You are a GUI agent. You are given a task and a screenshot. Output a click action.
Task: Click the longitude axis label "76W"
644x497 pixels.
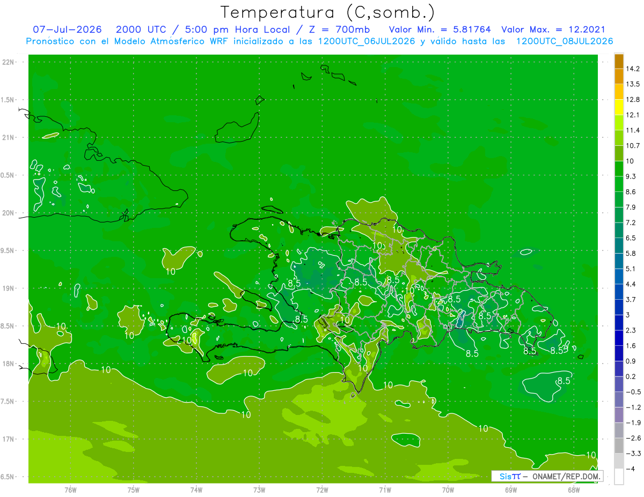click(x=70, y=489)
